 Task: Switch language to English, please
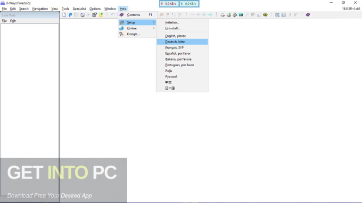pyautogui.click(x=182, y=36)
